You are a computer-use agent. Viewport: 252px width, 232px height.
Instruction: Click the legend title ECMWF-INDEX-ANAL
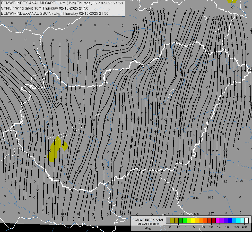(148, 220)
